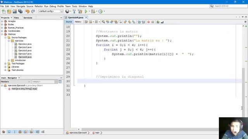248x139 pixels.
Task: Click the globe browser toolbar icon
Action: click(67, 11)
